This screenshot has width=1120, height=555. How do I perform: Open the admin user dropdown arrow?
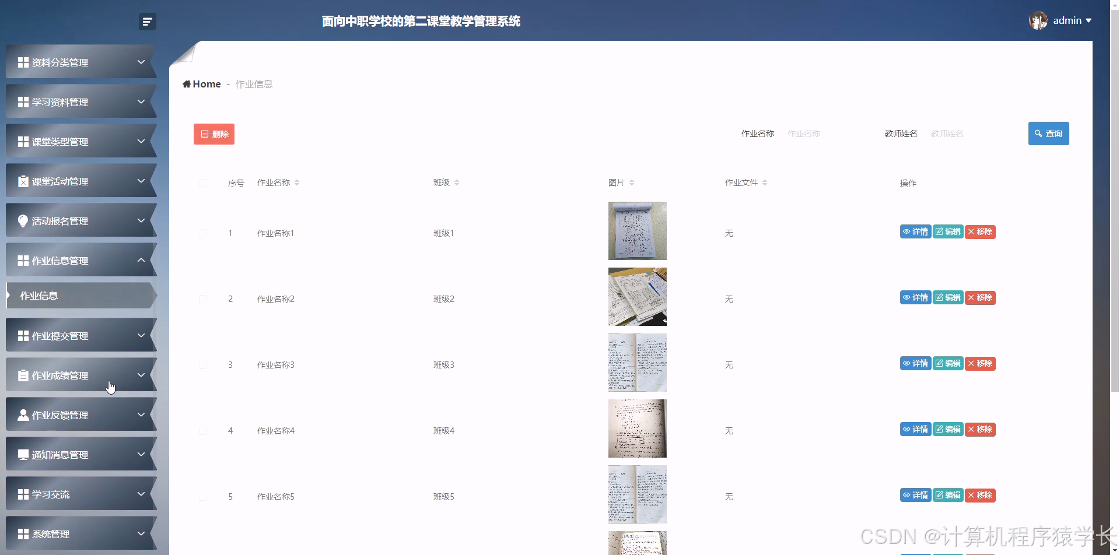pyautogui.click(x=1088, y=20)
